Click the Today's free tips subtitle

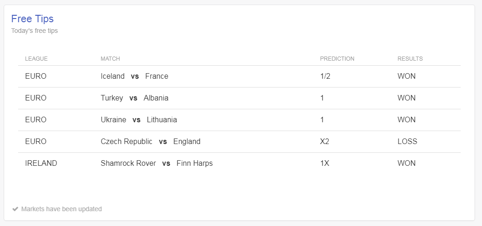click(34, 31)
